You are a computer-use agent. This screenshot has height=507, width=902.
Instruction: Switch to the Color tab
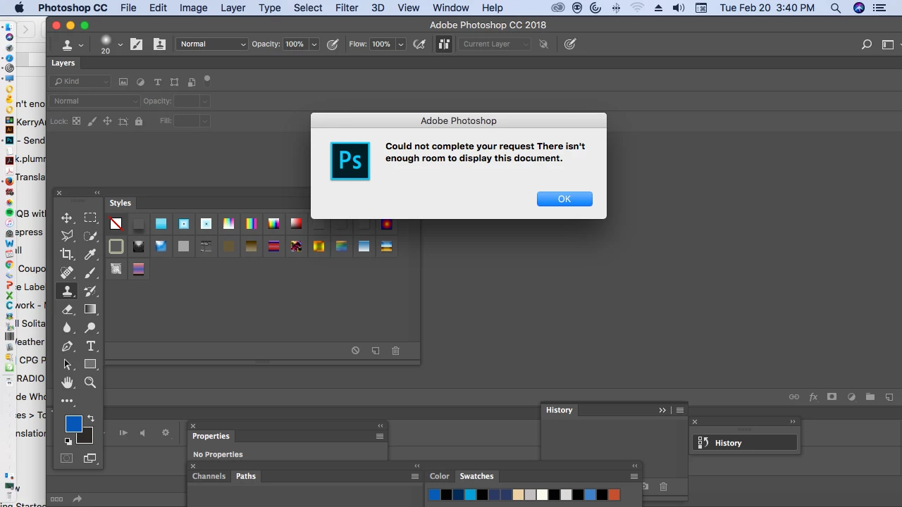[x=439, y=476]
